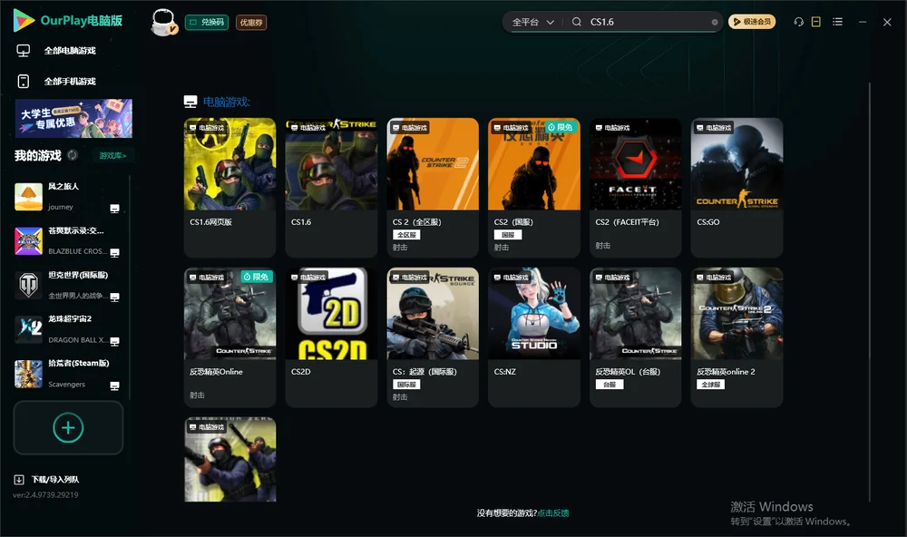Image resolution: width=907 pixels, height=537 pixels.
Task: Click the yellow bookmark icon in the title bar
Action: coord(816,22)
